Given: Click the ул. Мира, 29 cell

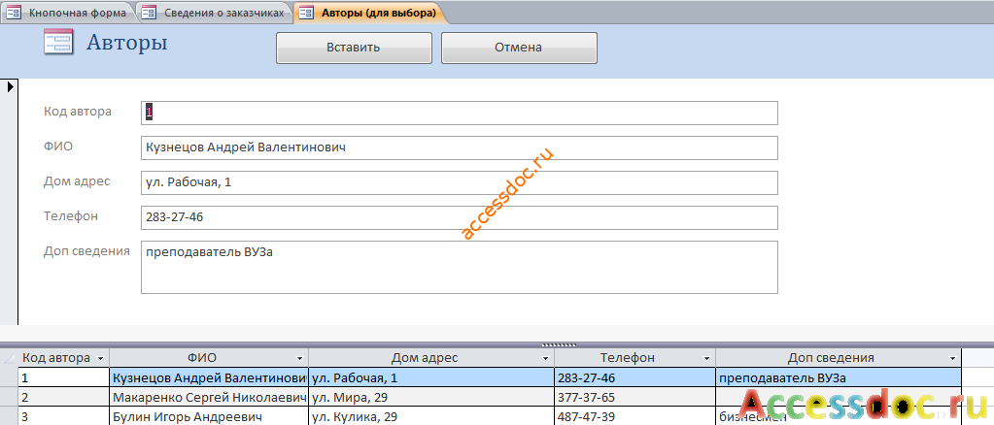Looking at the screenshot, I should (431, 398).
